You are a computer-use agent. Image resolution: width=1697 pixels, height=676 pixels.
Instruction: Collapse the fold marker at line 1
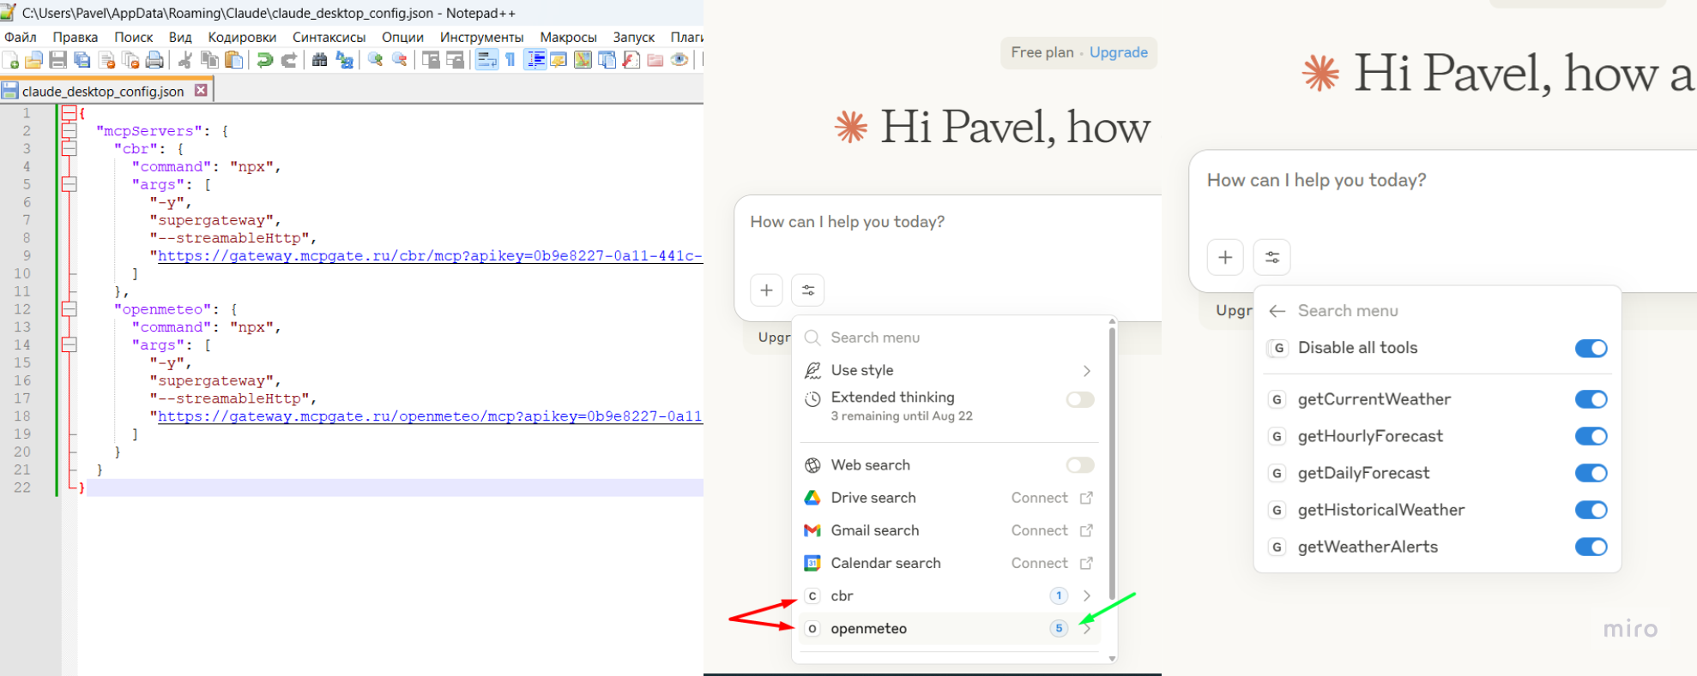tap(69, 113)
